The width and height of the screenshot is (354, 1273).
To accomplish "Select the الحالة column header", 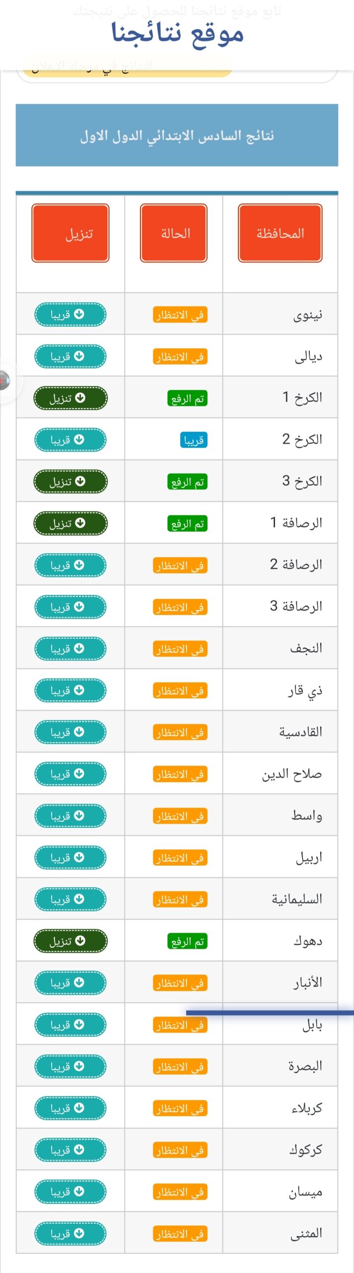I will tap(174, 233).
